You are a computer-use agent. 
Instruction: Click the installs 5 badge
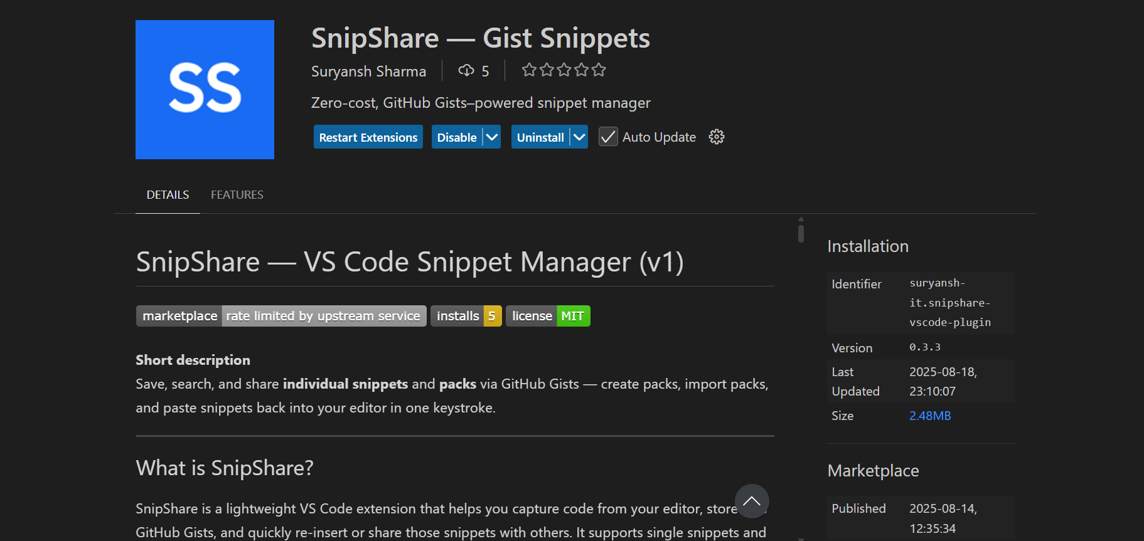coord(466,316)
